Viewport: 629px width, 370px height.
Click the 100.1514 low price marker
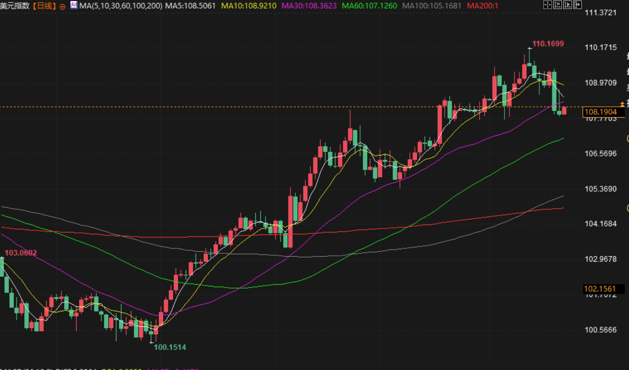click(x=170, y=347)
